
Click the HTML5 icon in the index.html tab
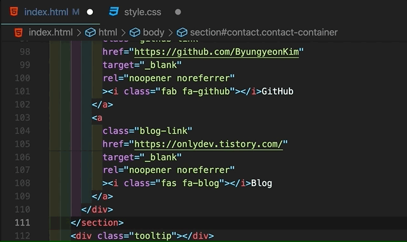(14, 11)
